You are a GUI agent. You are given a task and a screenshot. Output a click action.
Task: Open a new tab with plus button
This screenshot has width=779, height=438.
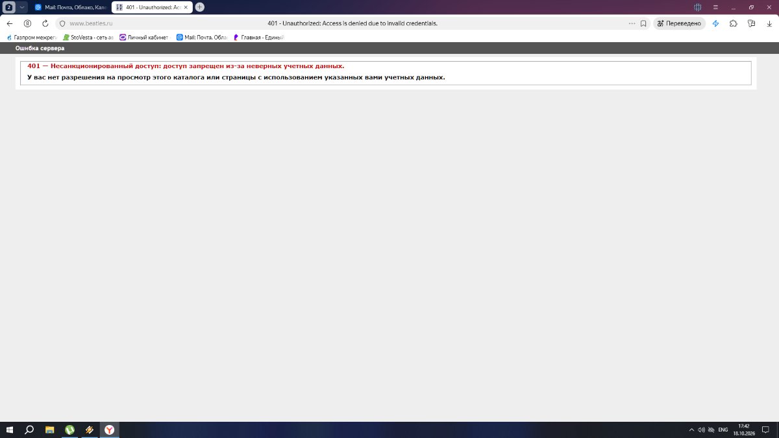[199, 7]
